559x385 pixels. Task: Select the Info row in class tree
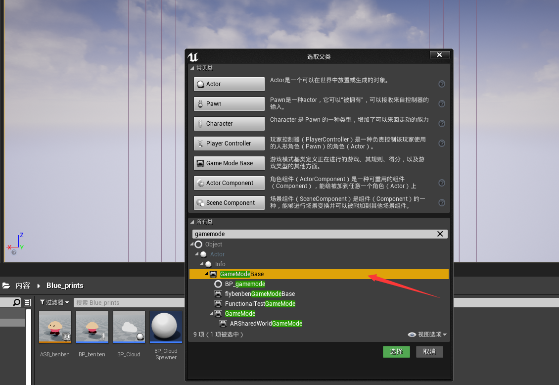coord(319,264)
